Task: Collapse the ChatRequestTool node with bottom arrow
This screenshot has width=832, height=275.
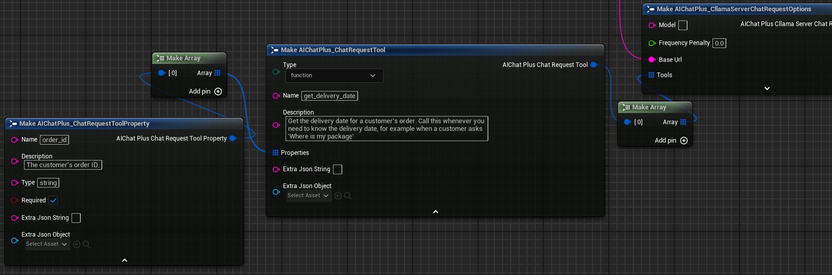Action: click(436, 212)
